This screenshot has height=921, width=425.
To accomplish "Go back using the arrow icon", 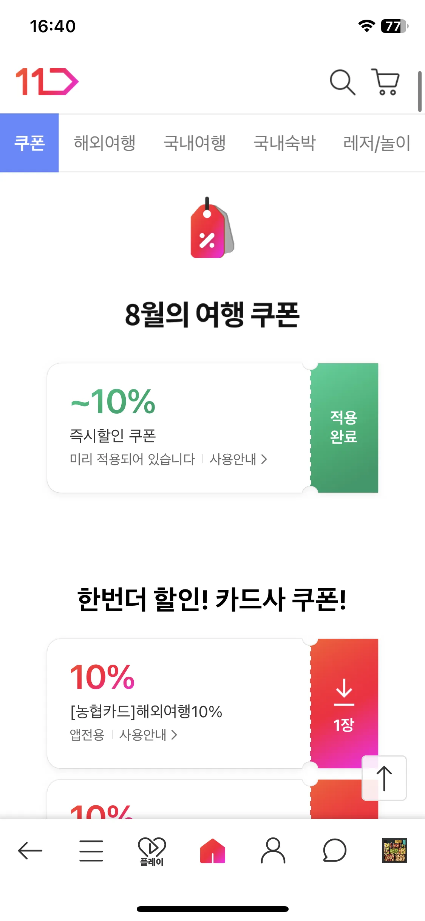I will [x=30, y=851].
